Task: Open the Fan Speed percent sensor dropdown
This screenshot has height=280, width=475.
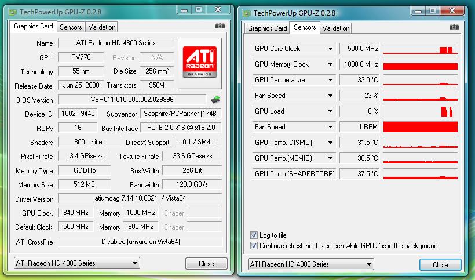Action: (x=331, y=96)
